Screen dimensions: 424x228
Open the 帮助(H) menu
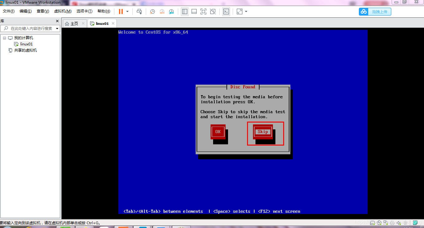coord(104,11)
